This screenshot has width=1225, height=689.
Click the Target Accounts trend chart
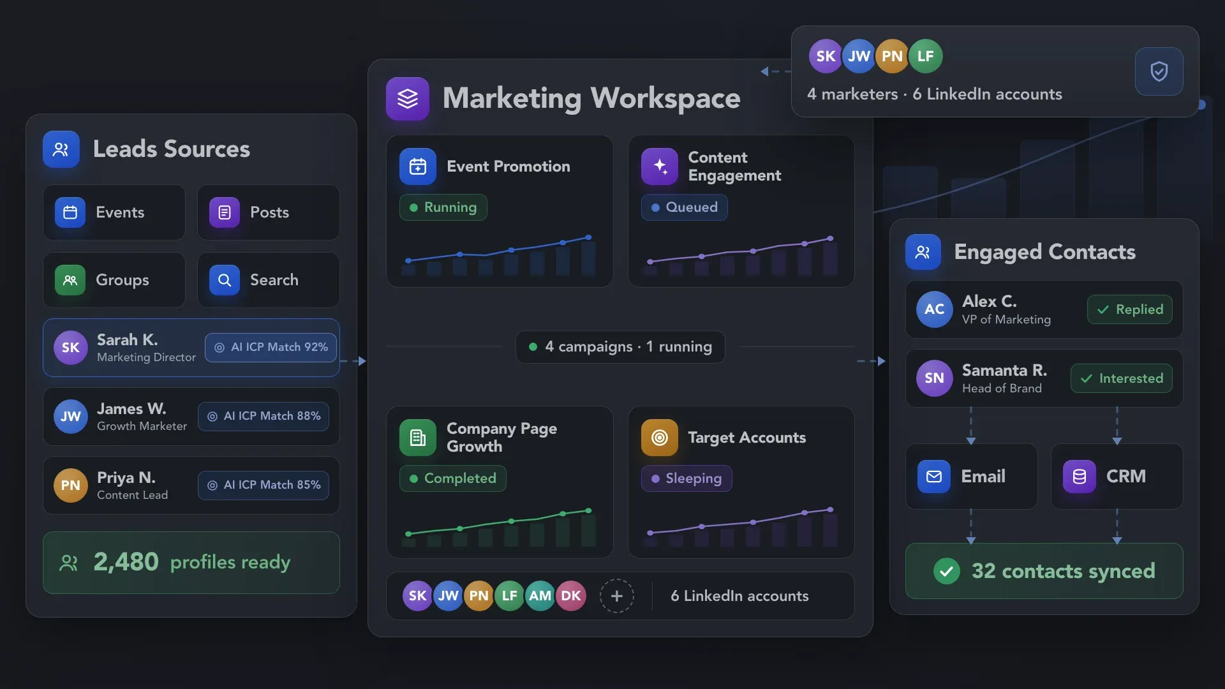[x=741, y=527]
